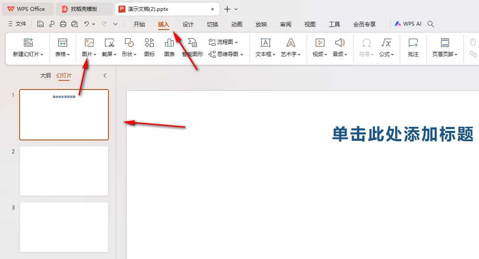The height and width of the screenshot is (259, 479).
Task: Expand the undo history dropdown arrow
Action: 94,24
